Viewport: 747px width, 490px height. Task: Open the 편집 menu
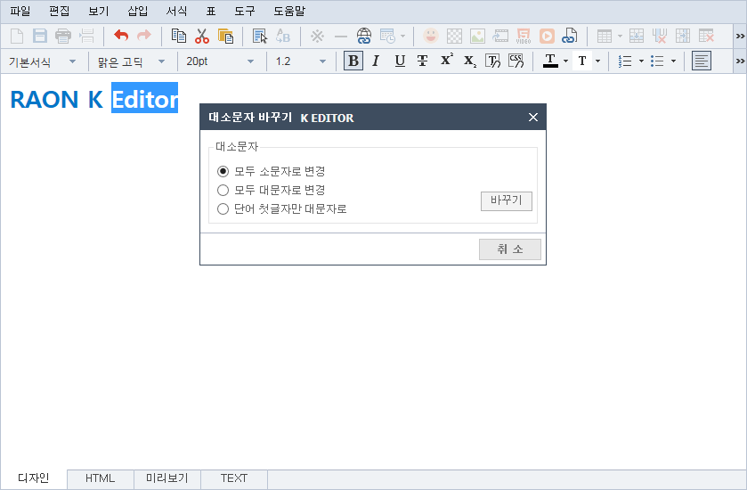(60, 11)
